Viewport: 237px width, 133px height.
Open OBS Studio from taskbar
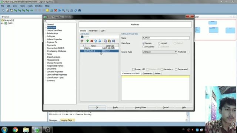pyautogui.click(x=47, y=130)
